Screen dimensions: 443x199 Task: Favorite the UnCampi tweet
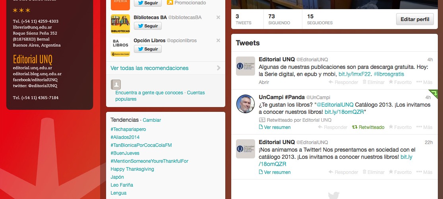[x=400, y=127]
